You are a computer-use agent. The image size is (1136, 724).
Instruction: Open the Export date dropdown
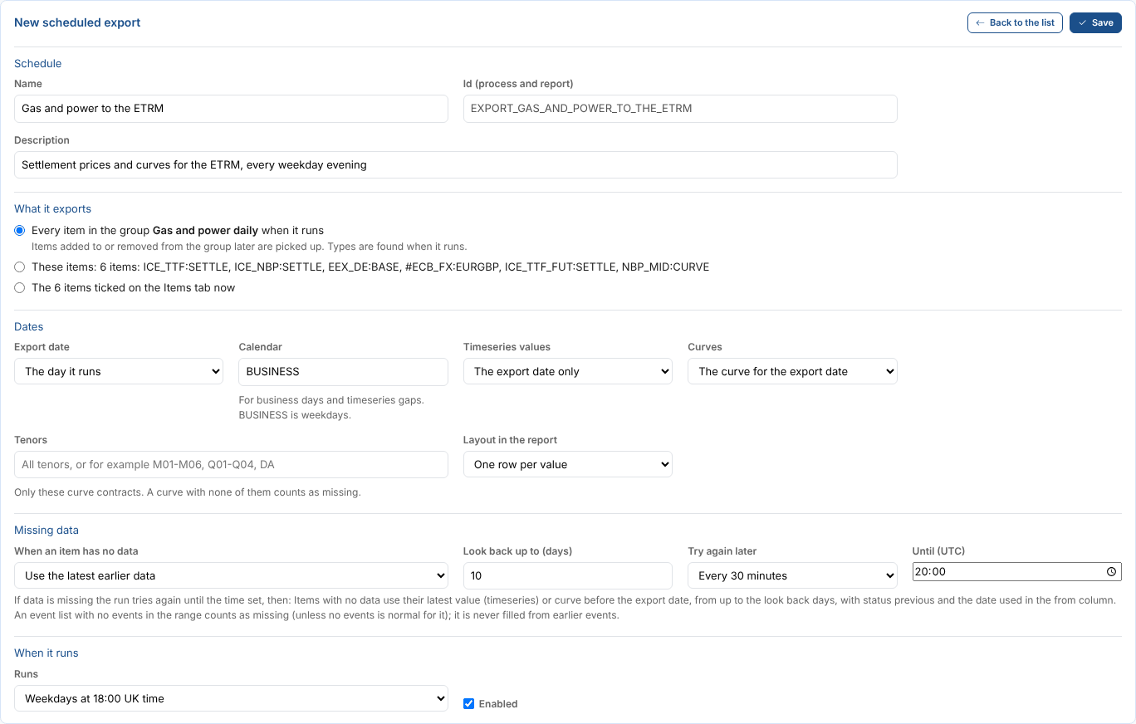pyautogui.click(x=119, y=371)
